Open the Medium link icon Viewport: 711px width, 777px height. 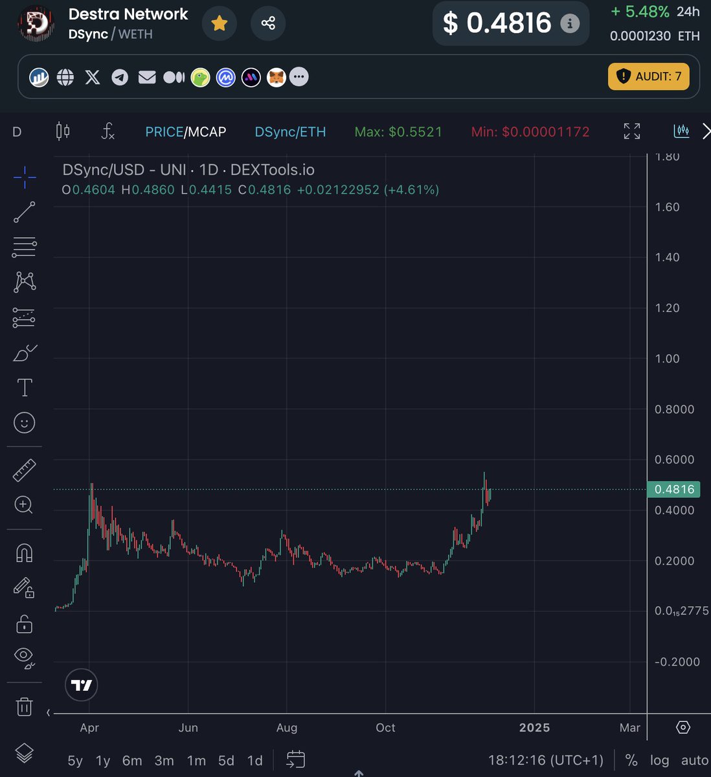pos(174,77)
